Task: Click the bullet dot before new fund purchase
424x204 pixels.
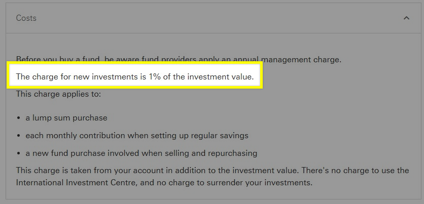Action: pos(19,153)
